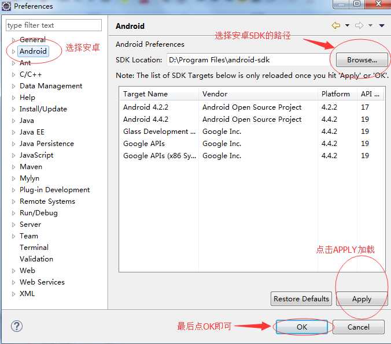Click Browse to choose SDK path
The image size is (391, 344).
point(362,60)
